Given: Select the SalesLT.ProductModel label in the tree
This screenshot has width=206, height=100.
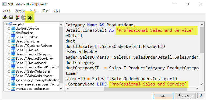Looking at the screenshot, I should click(x=31, y=63).
